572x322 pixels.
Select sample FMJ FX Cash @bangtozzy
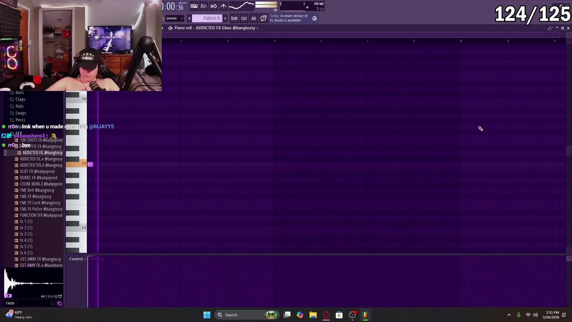(40, 203)
